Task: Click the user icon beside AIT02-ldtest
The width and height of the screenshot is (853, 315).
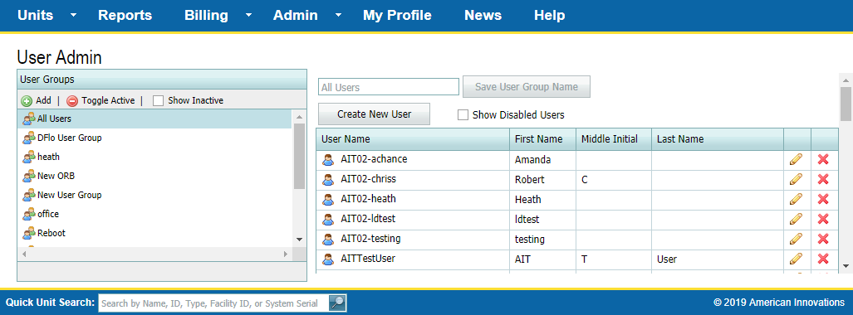Action: tap(328, 220)
